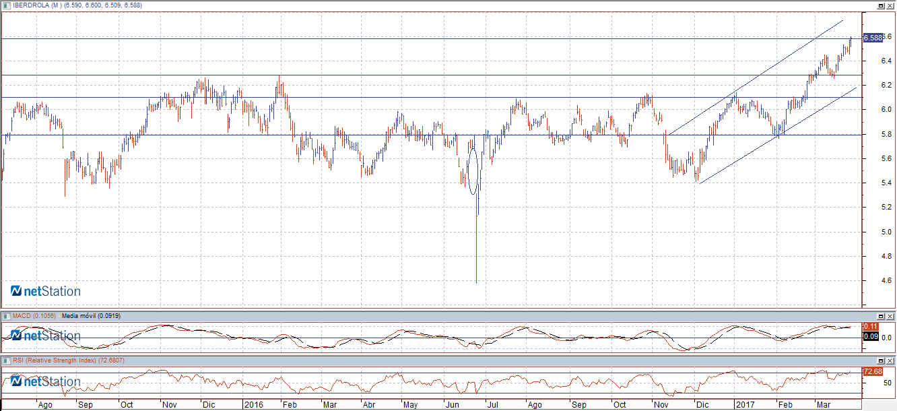Click the current price tag 6.588
The image size is (897, 411).
tap(872, 38)
